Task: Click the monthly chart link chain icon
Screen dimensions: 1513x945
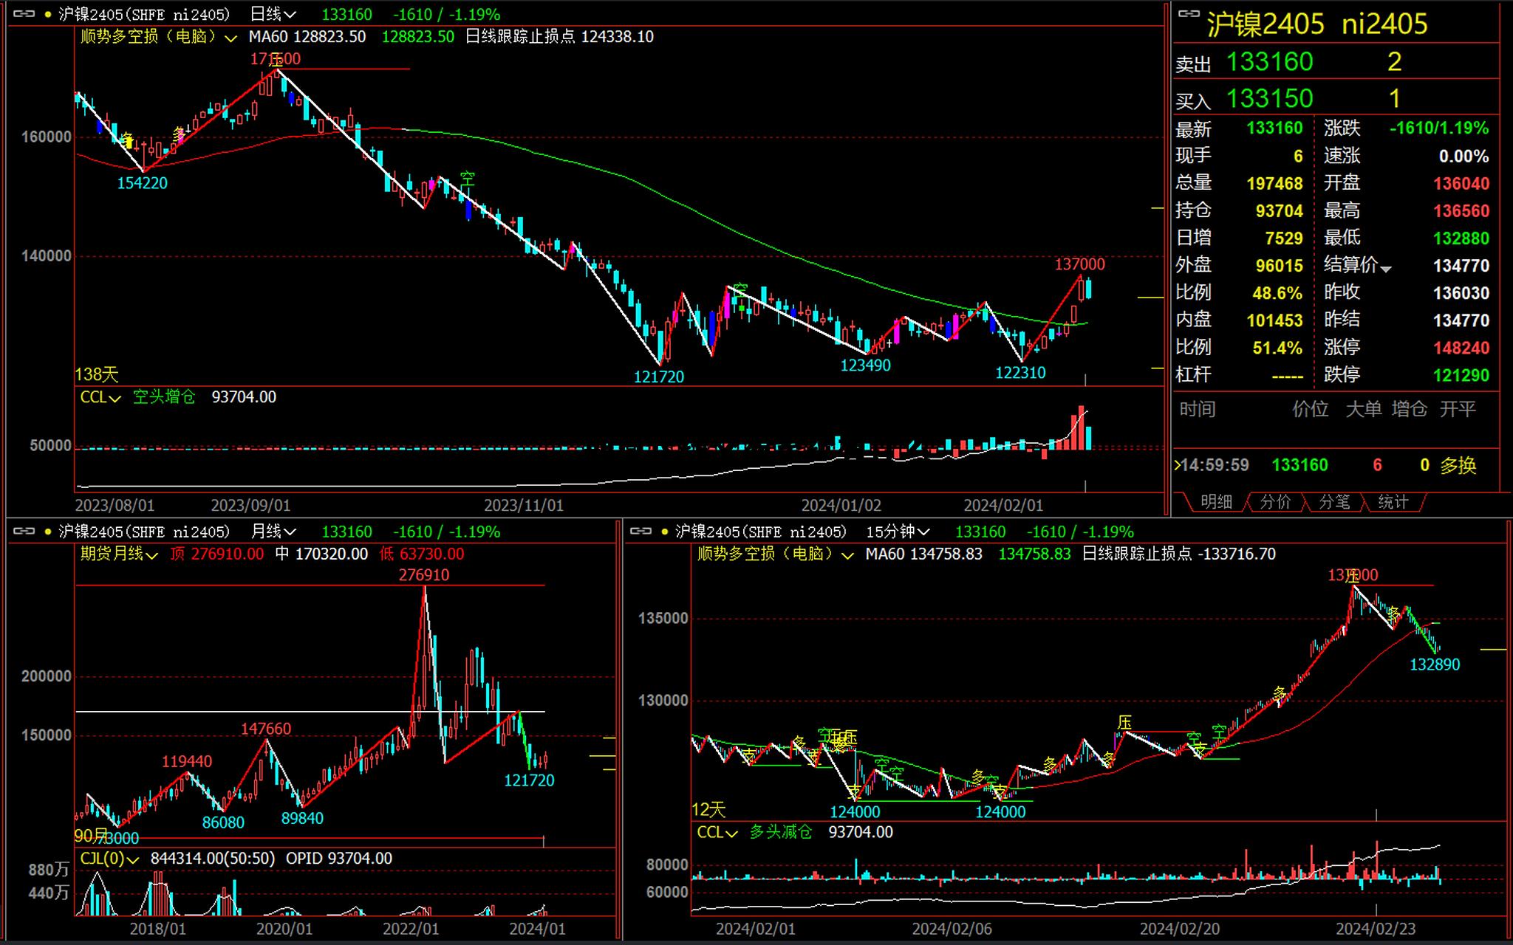Action: [24, 532]
